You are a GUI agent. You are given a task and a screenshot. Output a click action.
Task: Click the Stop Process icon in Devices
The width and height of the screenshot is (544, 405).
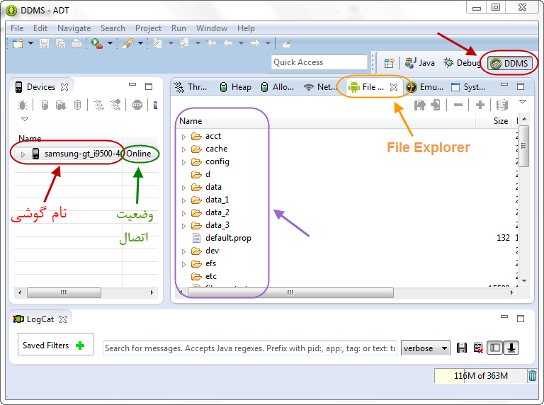[x=137, y=105]
